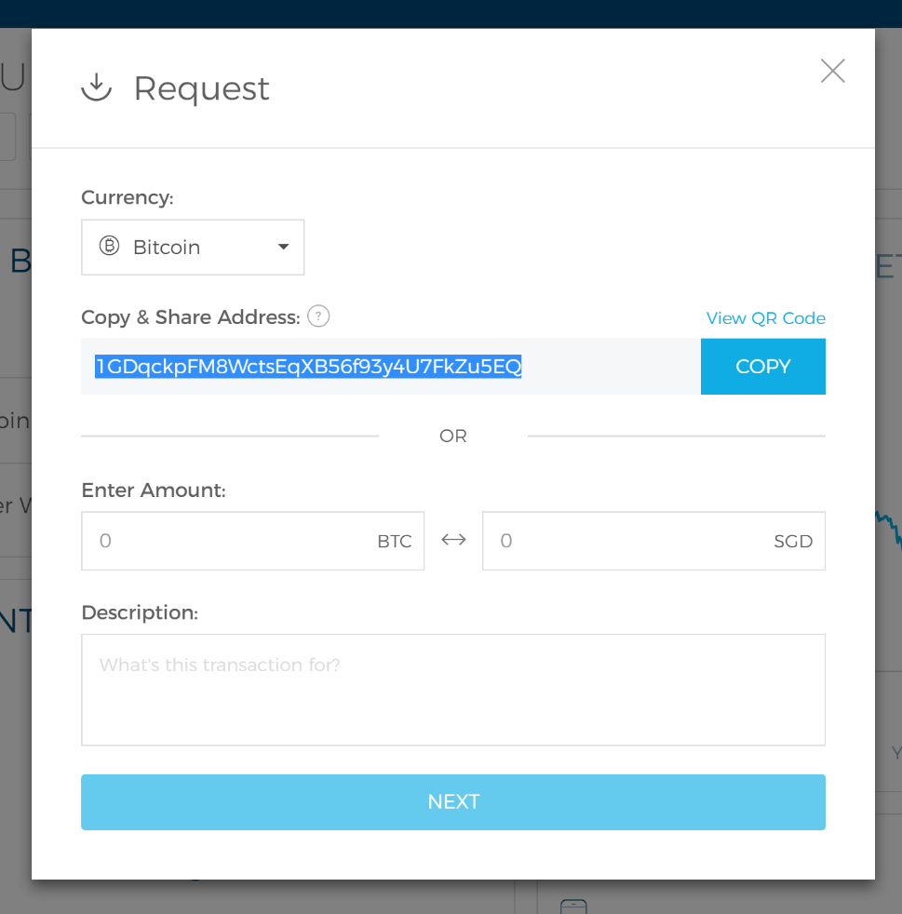This screenshot has width=902, height=914.
Task: Click the BTC-to-SGD conversion arrows icon
Action: click(x=452, y=540)
